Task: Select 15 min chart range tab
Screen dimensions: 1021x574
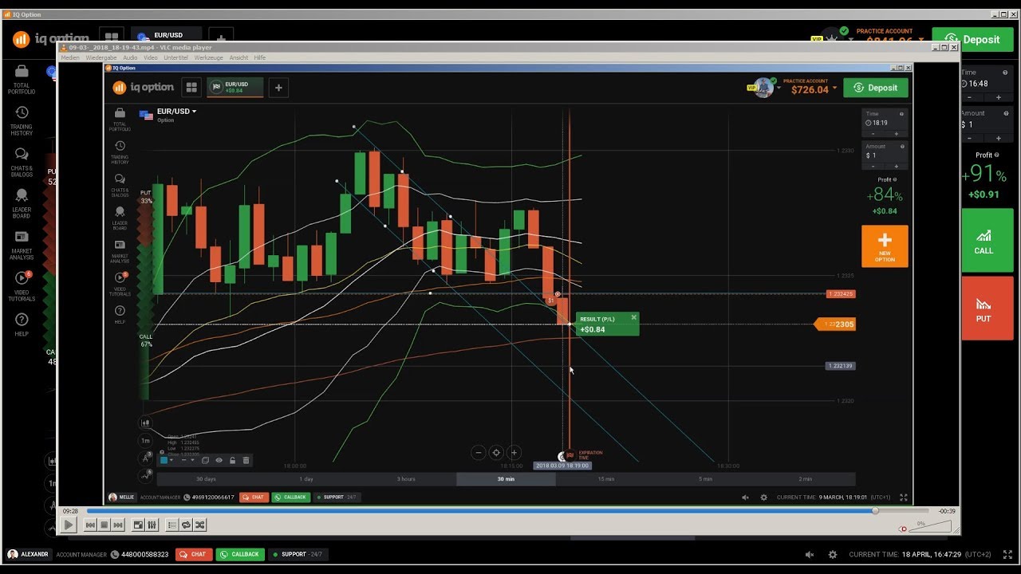Action: pyautogui.click(x=606, y=479)
